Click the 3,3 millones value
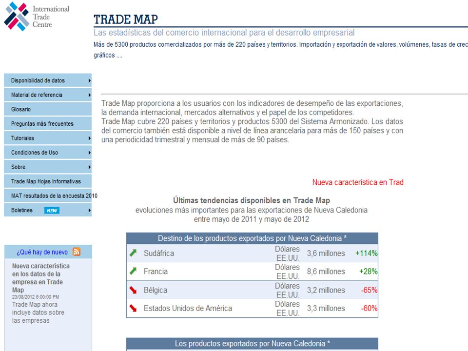Viewport: 468px width, 351px height. click(x=326, y=308)
